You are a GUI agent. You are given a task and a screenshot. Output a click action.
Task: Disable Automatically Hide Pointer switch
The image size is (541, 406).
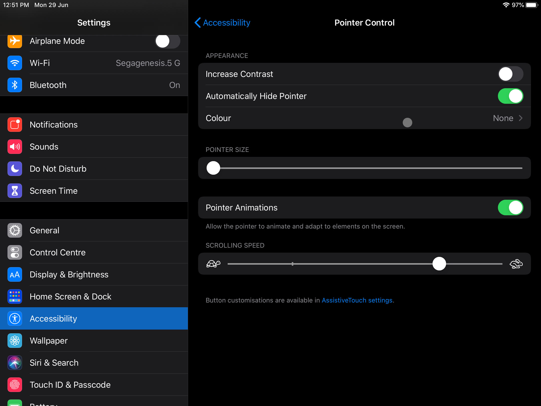coord(510,96)
